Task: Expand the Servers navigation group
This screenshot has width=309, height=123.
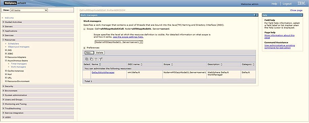Action: [3, 27]
